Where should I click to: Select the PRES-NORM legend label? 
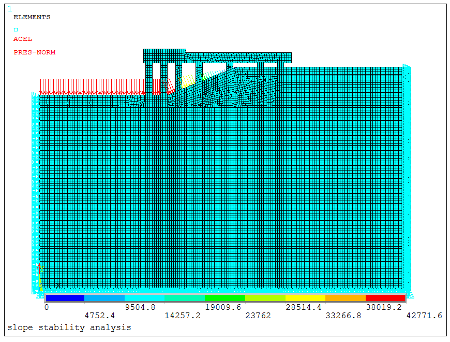pyautogui.click(x=34, y=52)
